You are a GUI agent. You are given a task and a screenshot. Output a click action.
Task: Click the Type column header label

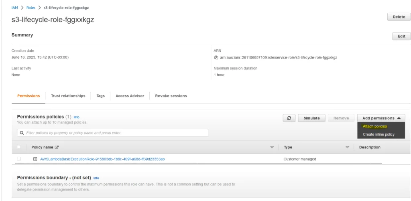click(x=288, y=147)
